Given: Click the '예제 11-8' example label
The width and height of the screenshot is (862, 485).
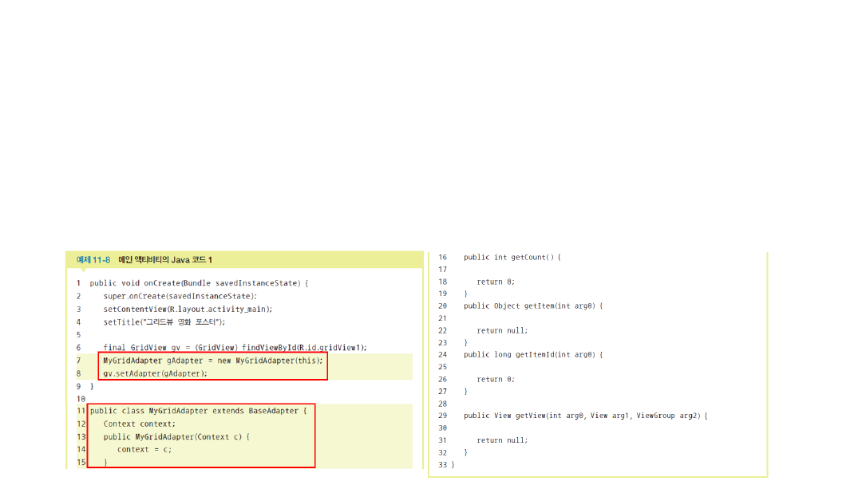Looking at the screenshot, I should [x=93, y=260].
